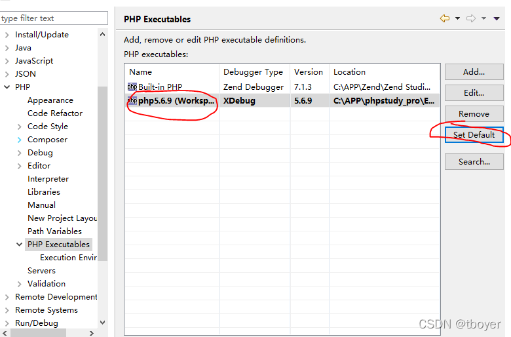Sort by the Name column header

point(172,71)
